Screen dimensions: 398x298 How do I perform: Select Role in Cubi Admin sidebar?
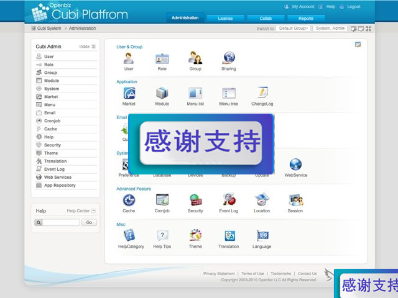pyautogui.click(x=66, y=65)
